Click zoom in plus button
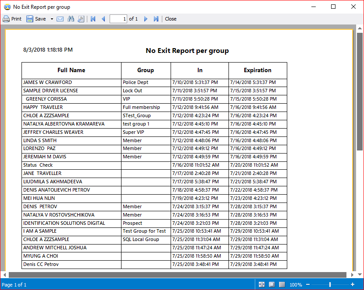The height and width of the screenshot is (290, 364). coord(353,284)
